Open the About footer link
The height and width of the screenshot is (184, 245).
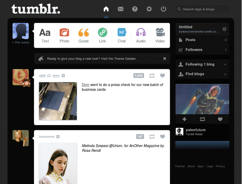point(191,166)
